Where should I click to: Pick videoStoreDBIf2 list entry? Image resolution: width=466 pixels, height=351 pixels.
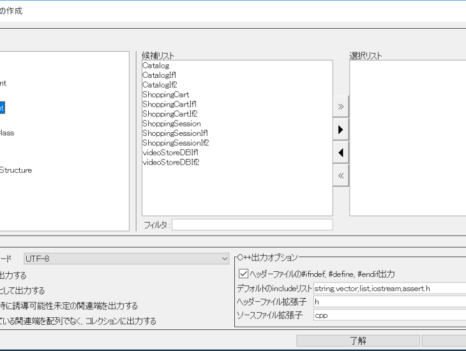170,162
